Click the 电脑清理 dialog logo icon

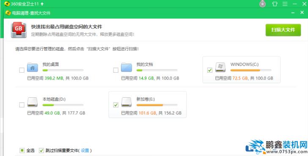[8, 13]
